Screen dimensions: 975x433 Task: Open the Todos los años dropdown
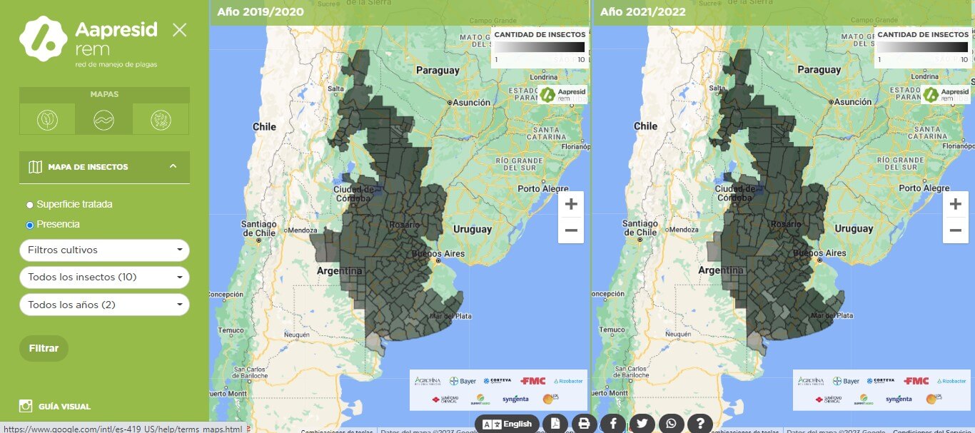104,305
